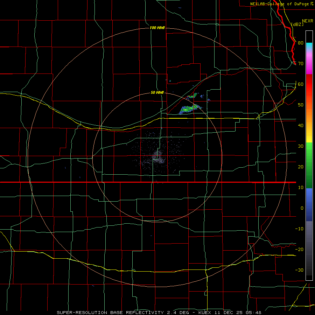The image size is (315, 315).
Task: Click the 30 value on the dBZ scale
Action: point(301,146)
